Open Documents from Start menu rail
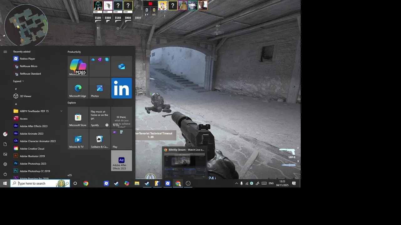The width and height of the screenshot is (401, 225). [x=5, y=144]
